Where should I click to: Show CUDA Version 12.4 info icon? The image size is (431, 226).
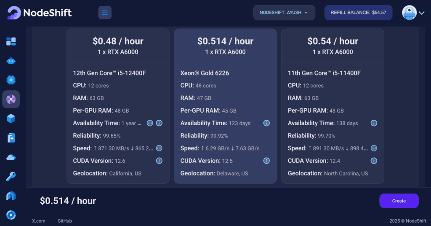[374, 161]
